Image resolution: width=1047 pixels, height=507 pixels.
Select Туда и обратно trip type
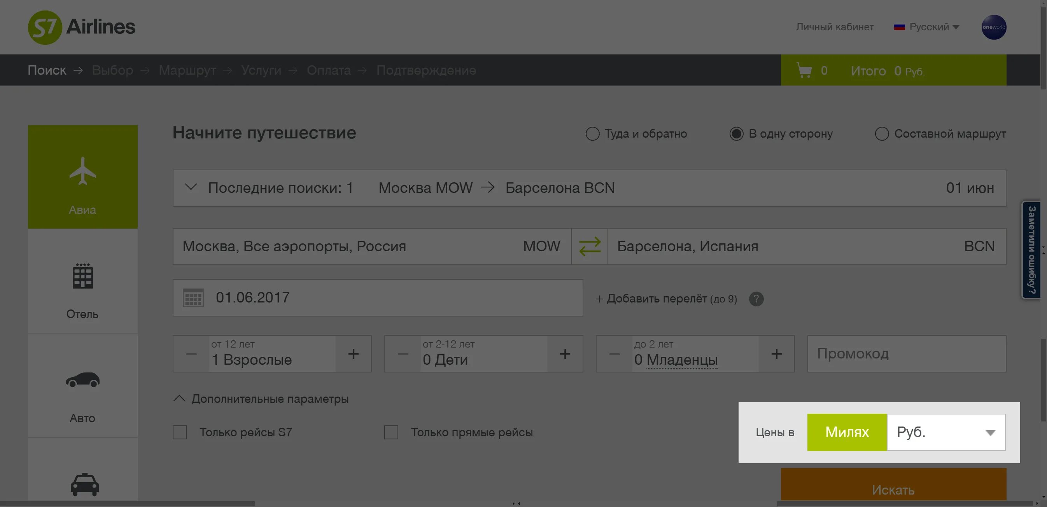coord(636,134)
